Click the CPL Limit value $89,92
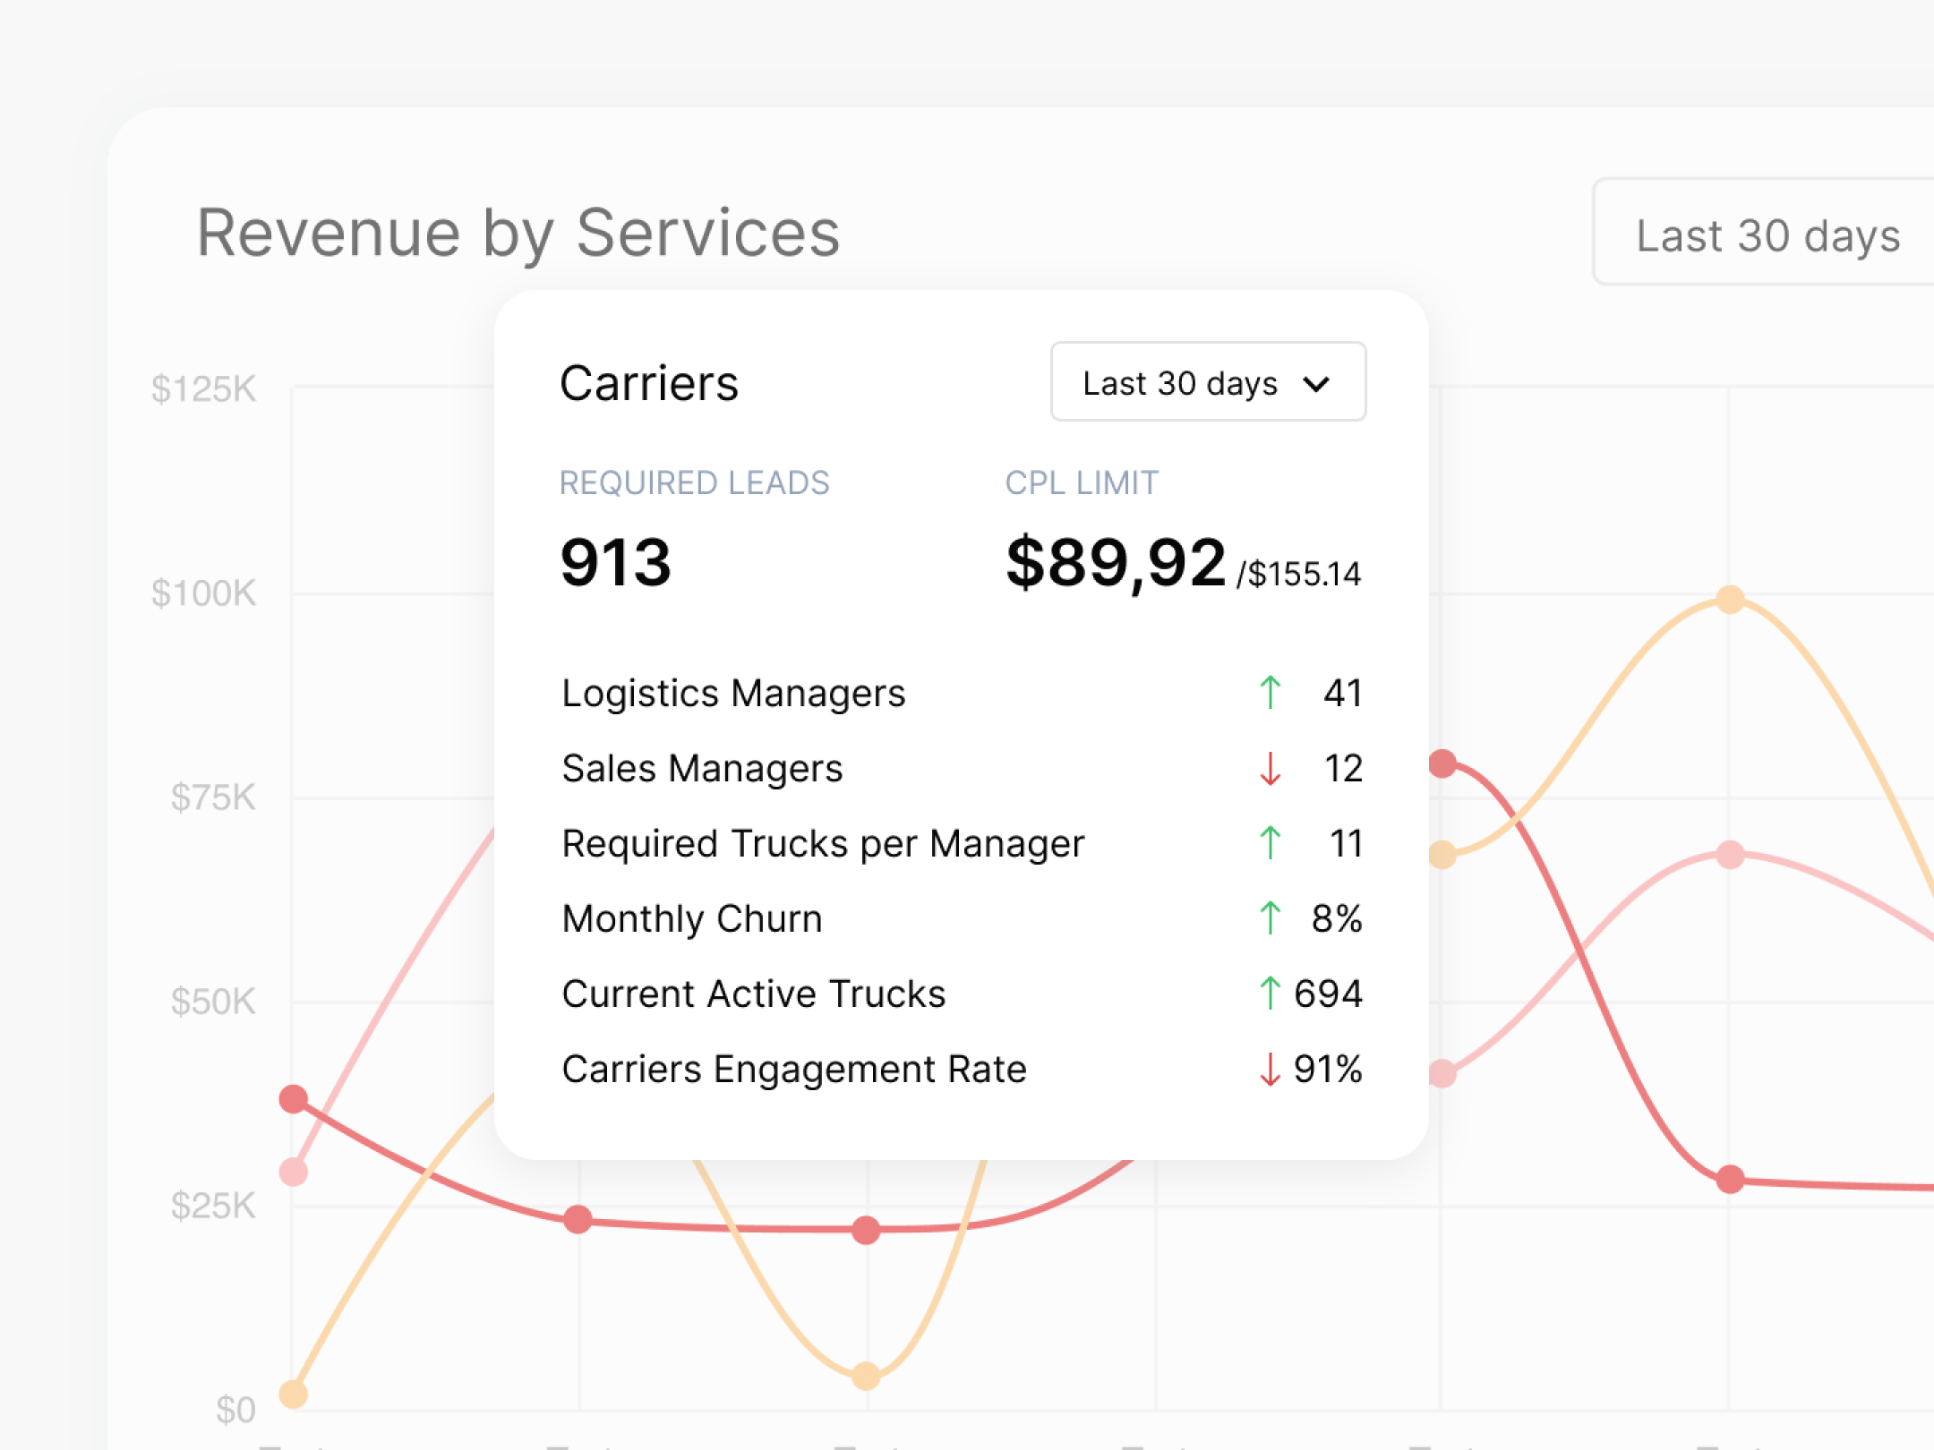1934x1450 pixels. click(x=1116, y=564)
